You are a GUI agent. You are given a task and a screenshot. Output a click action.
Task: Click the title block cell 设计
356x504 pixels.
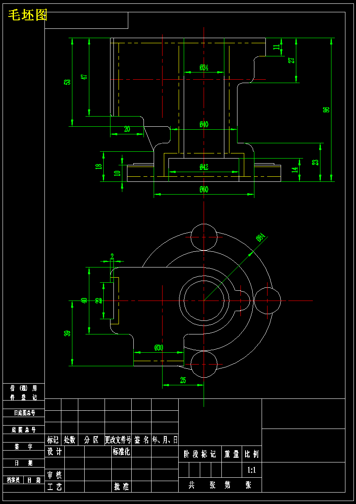click(x=55, y=451)
